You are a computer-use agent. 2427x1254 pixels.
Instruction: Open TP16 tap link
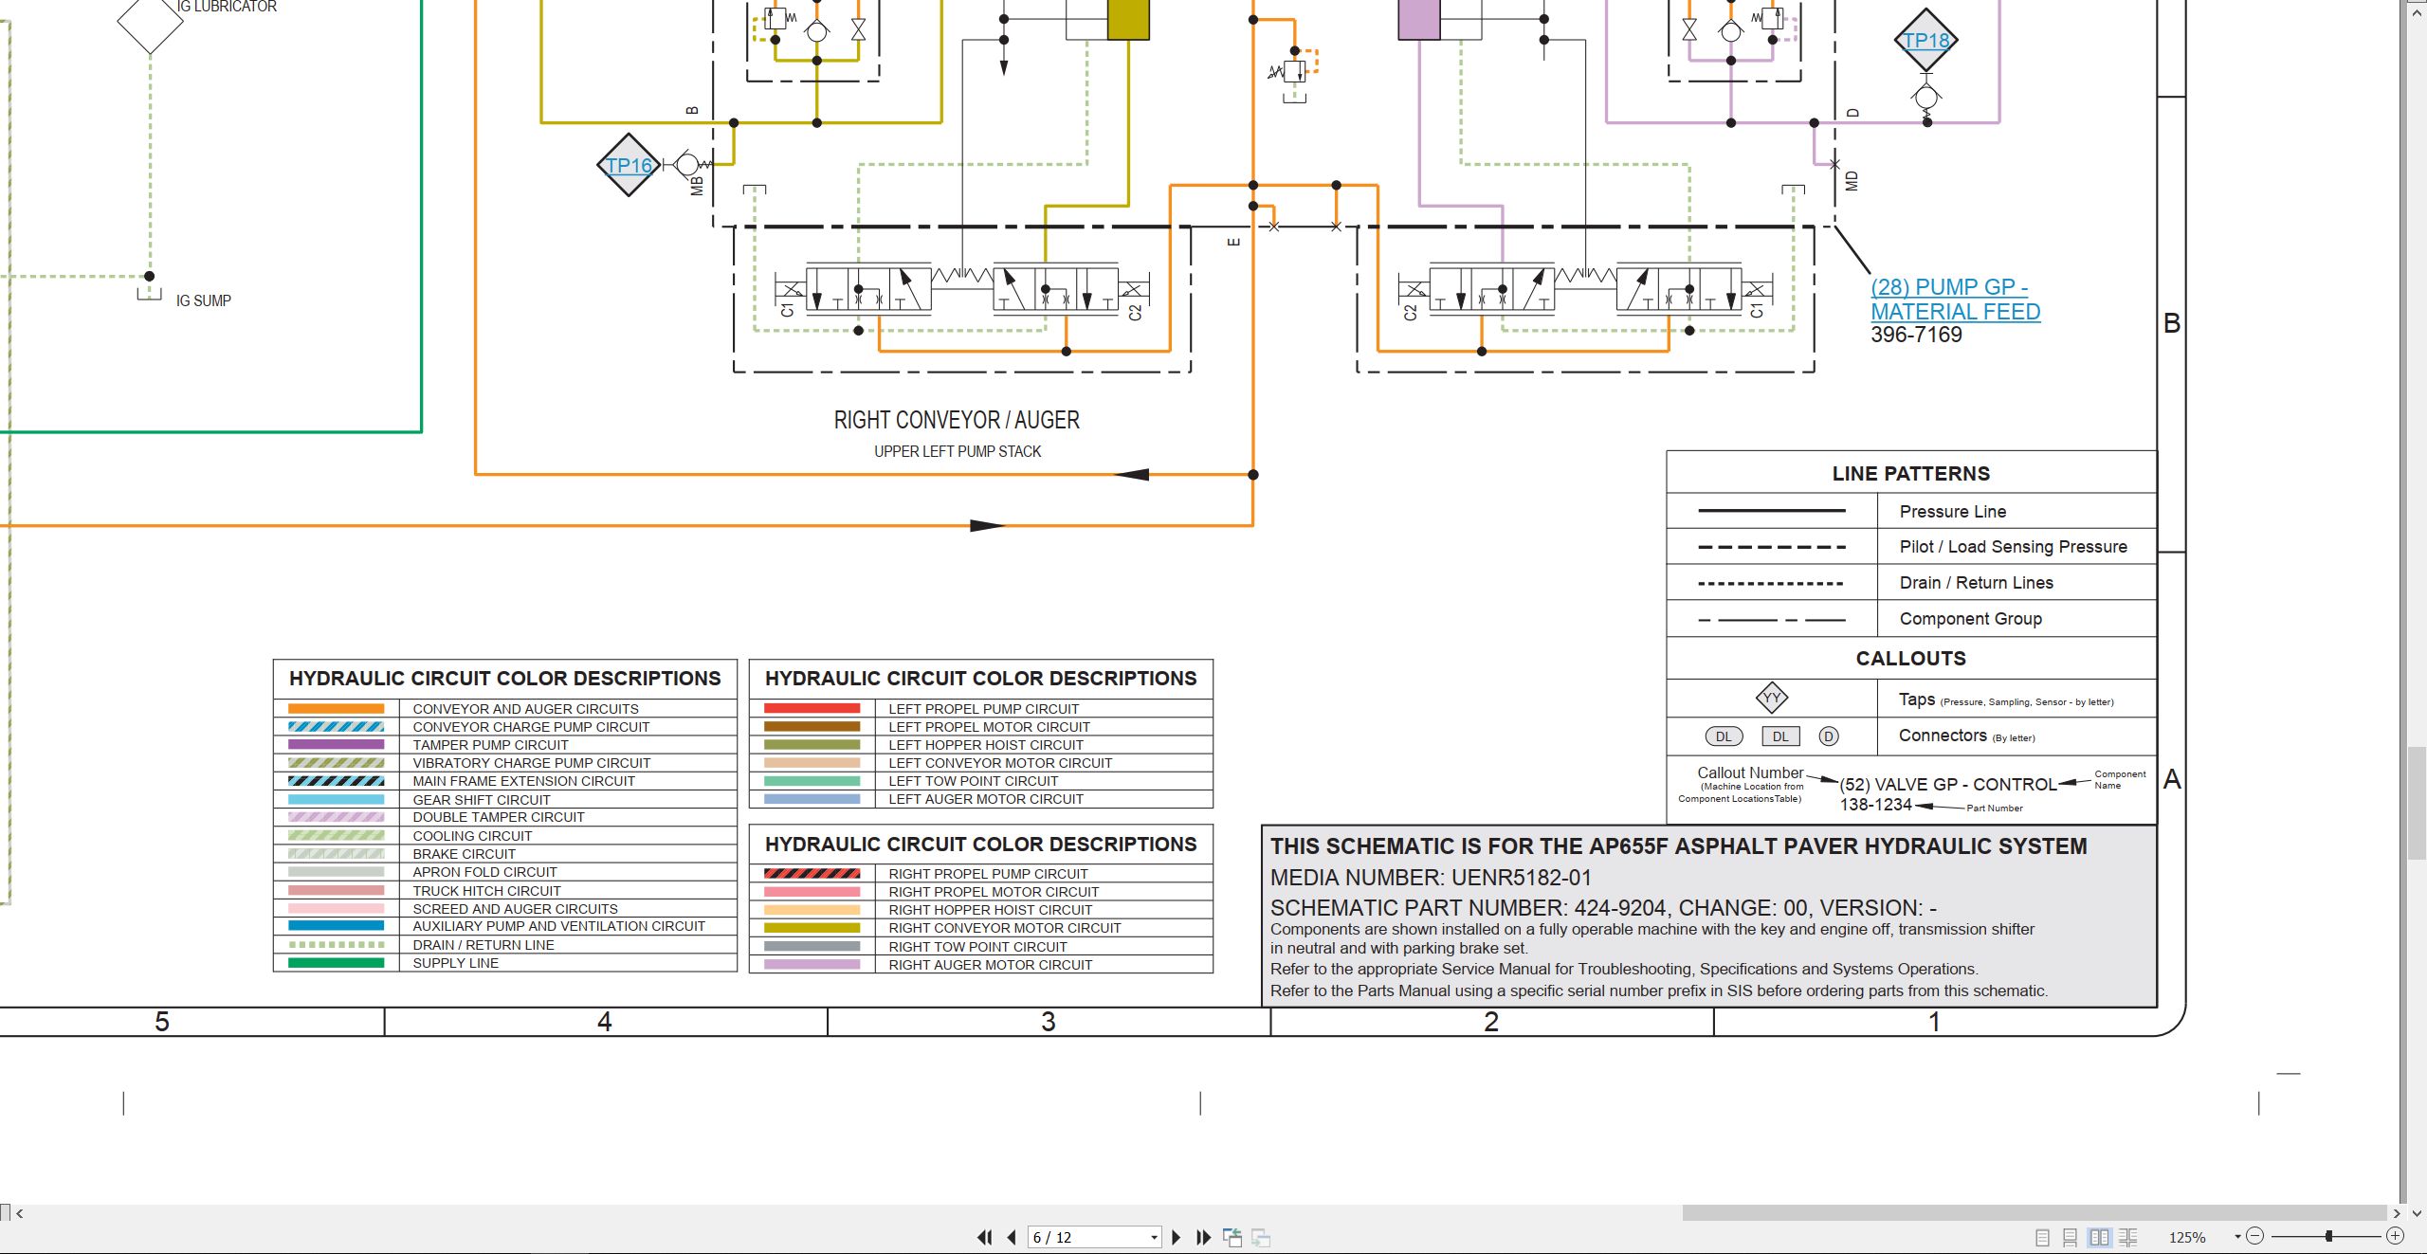[x=630, y=166]
